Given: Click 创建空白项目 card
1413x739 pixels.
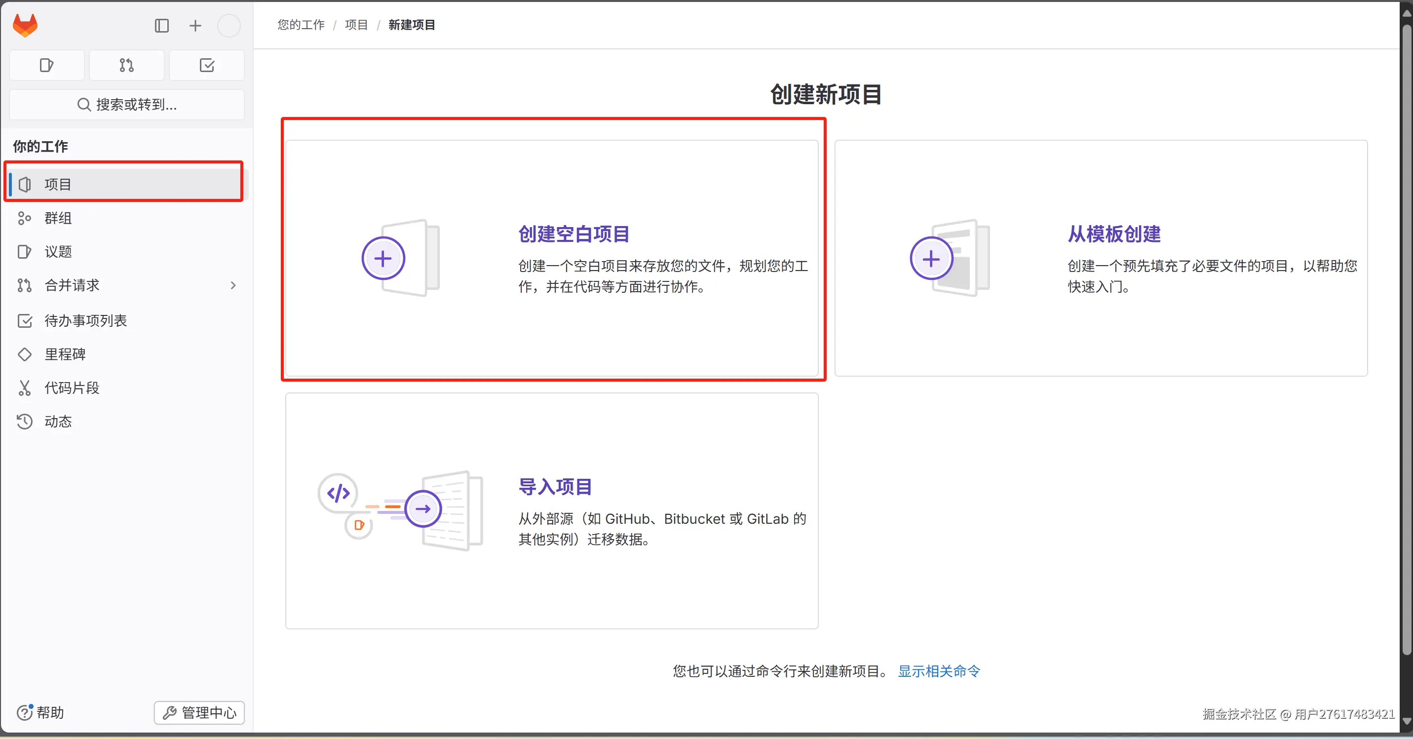Looking at the screenshot, I should [x=552, y=258].
